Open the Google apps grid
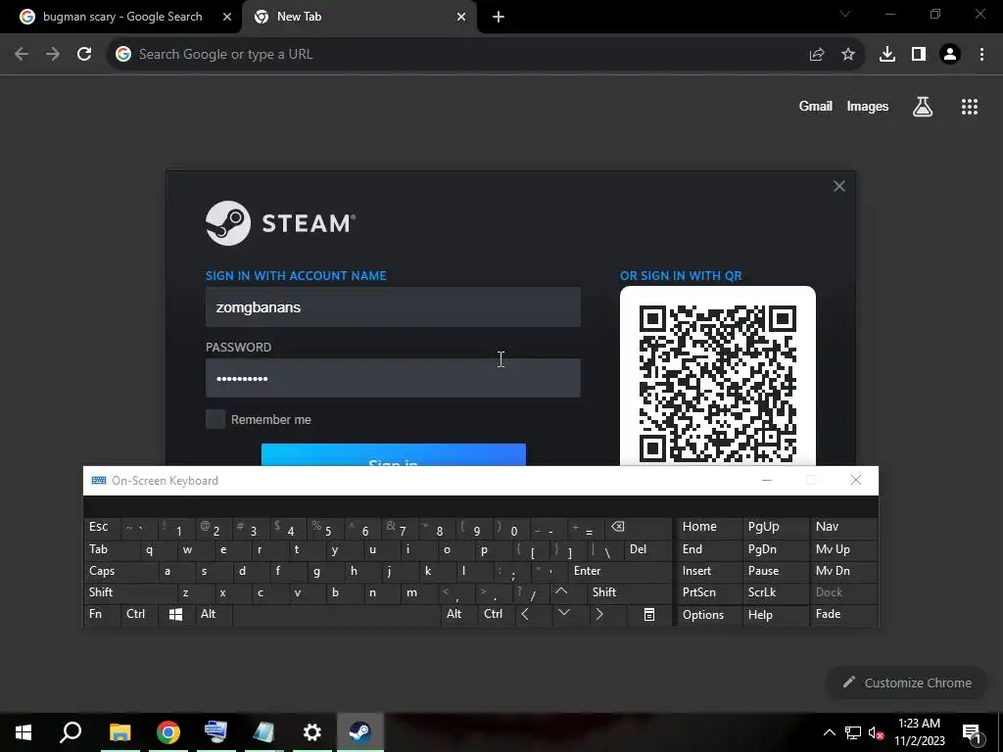The image size is (1003, 752). 970,107
